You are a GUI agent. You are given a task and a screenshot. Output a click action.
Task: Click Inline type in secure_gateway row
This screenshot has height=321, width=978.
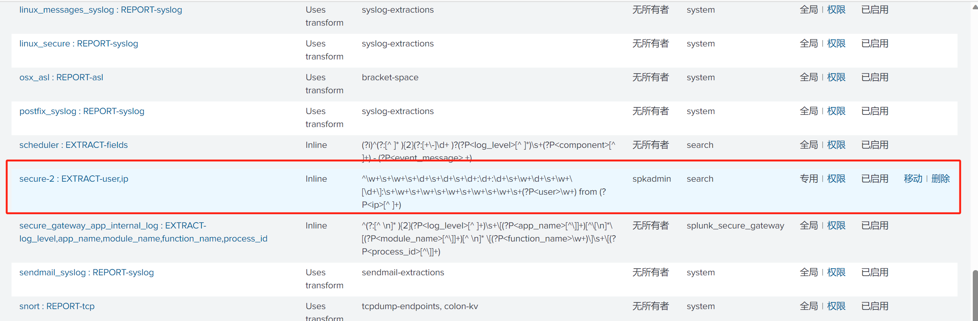[x=316, y=226]
